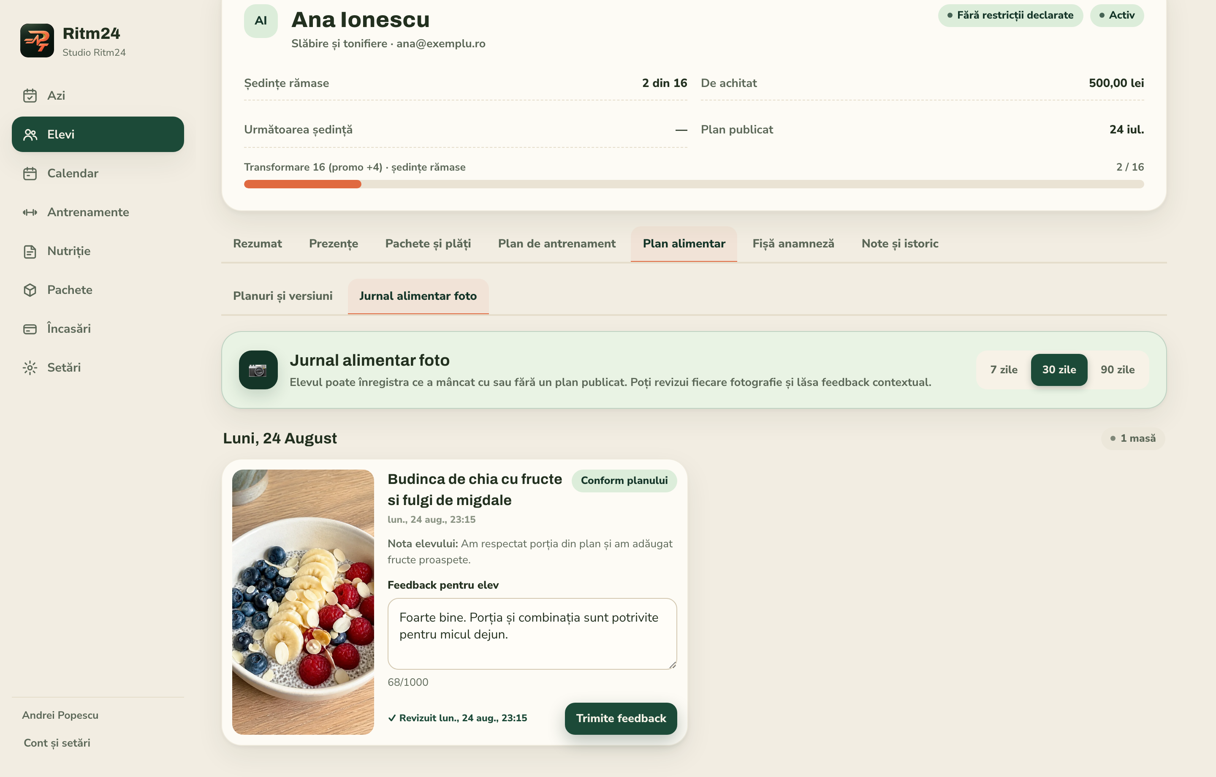This screenshot has width=1216, height=777.
Task: Click the camera icon in Jurnal banner
Action: [258, 370]
